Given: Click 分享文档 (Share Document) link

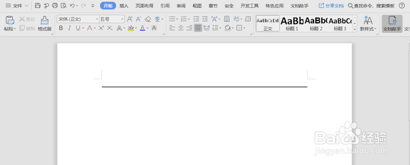Looking at the screenshot, I should click(331, 5).
